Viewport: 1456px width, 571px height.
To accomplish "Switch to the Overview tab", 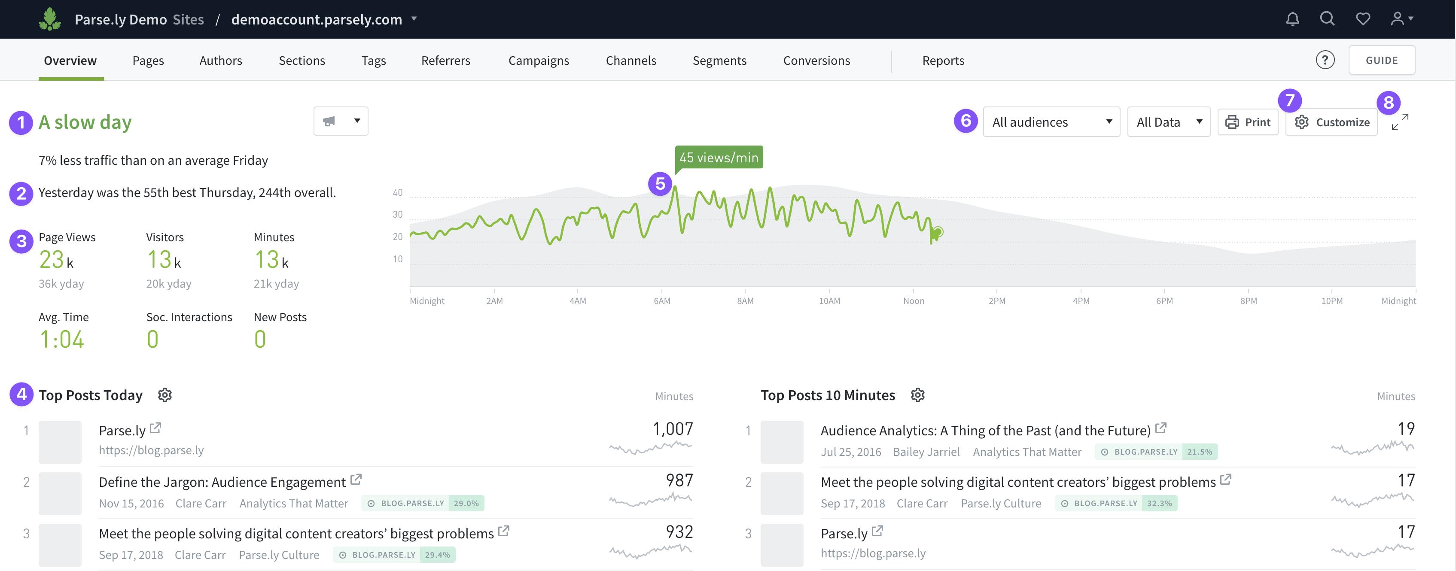I will pos(70,61).
